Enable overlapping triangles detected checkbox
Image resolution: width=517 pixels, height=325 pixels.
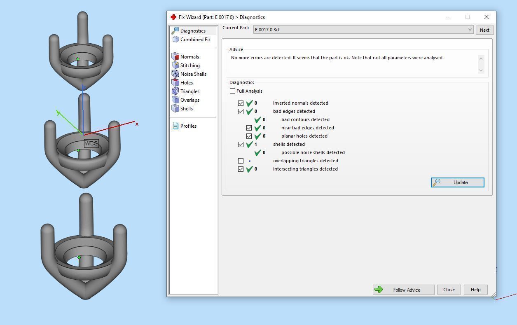click(241, 161)
